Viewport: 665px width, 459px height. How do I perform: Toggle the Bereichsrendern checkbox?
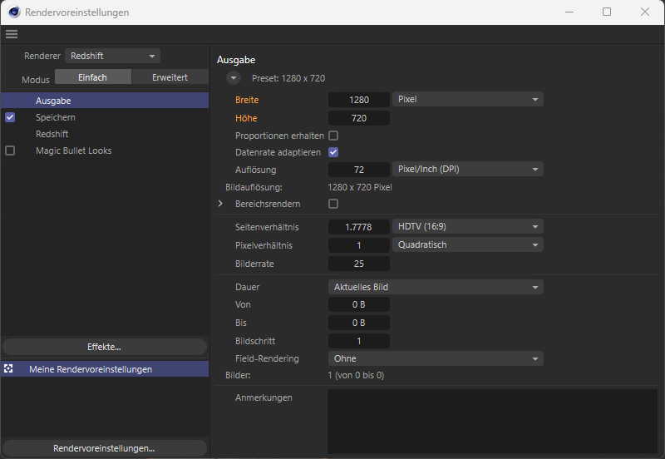tap(333, 204)
